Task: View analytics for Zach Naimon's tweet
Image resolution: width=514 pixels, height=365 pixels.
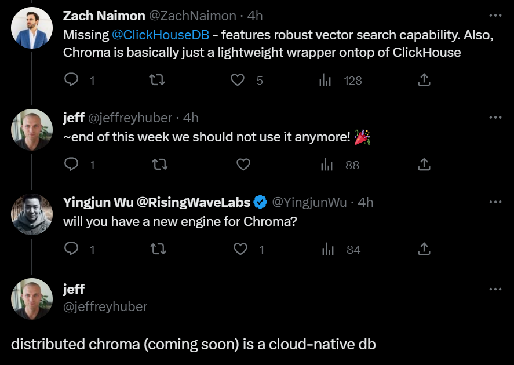Action: tap(326, 80)
